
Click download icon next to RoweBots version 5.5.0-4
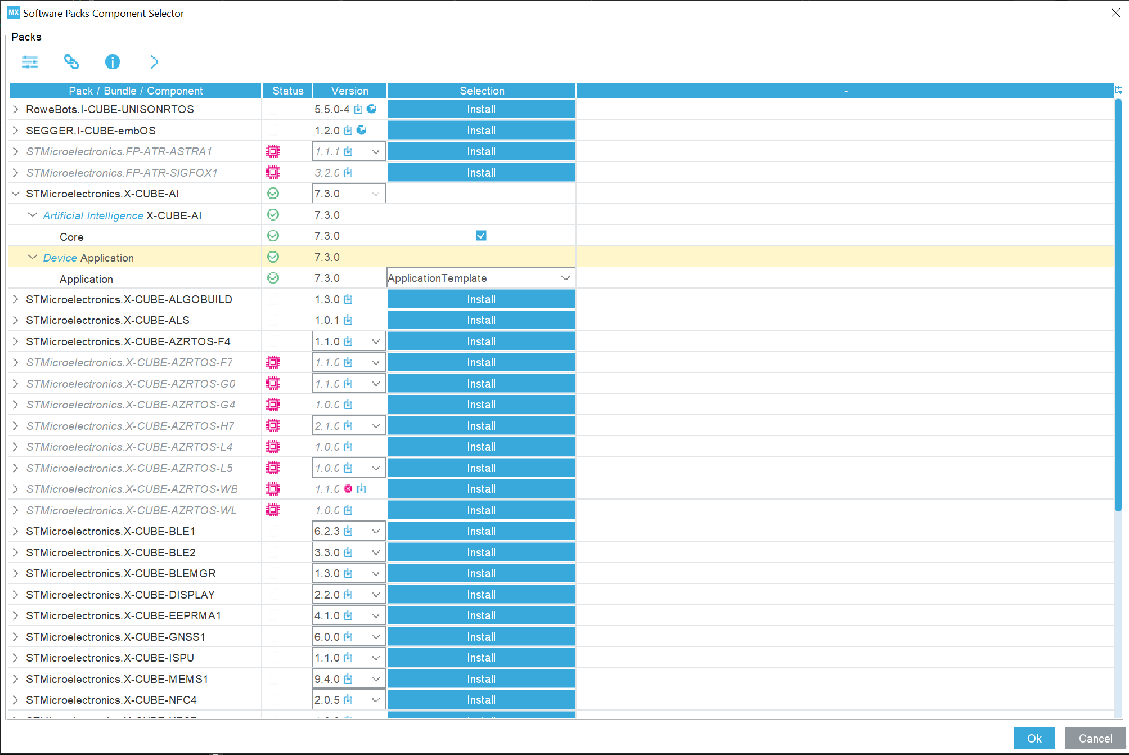358,109
